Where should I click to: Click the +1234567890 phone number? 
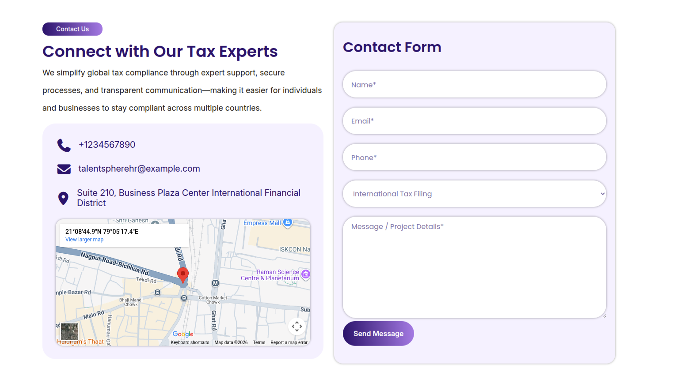tap(107, 145)
